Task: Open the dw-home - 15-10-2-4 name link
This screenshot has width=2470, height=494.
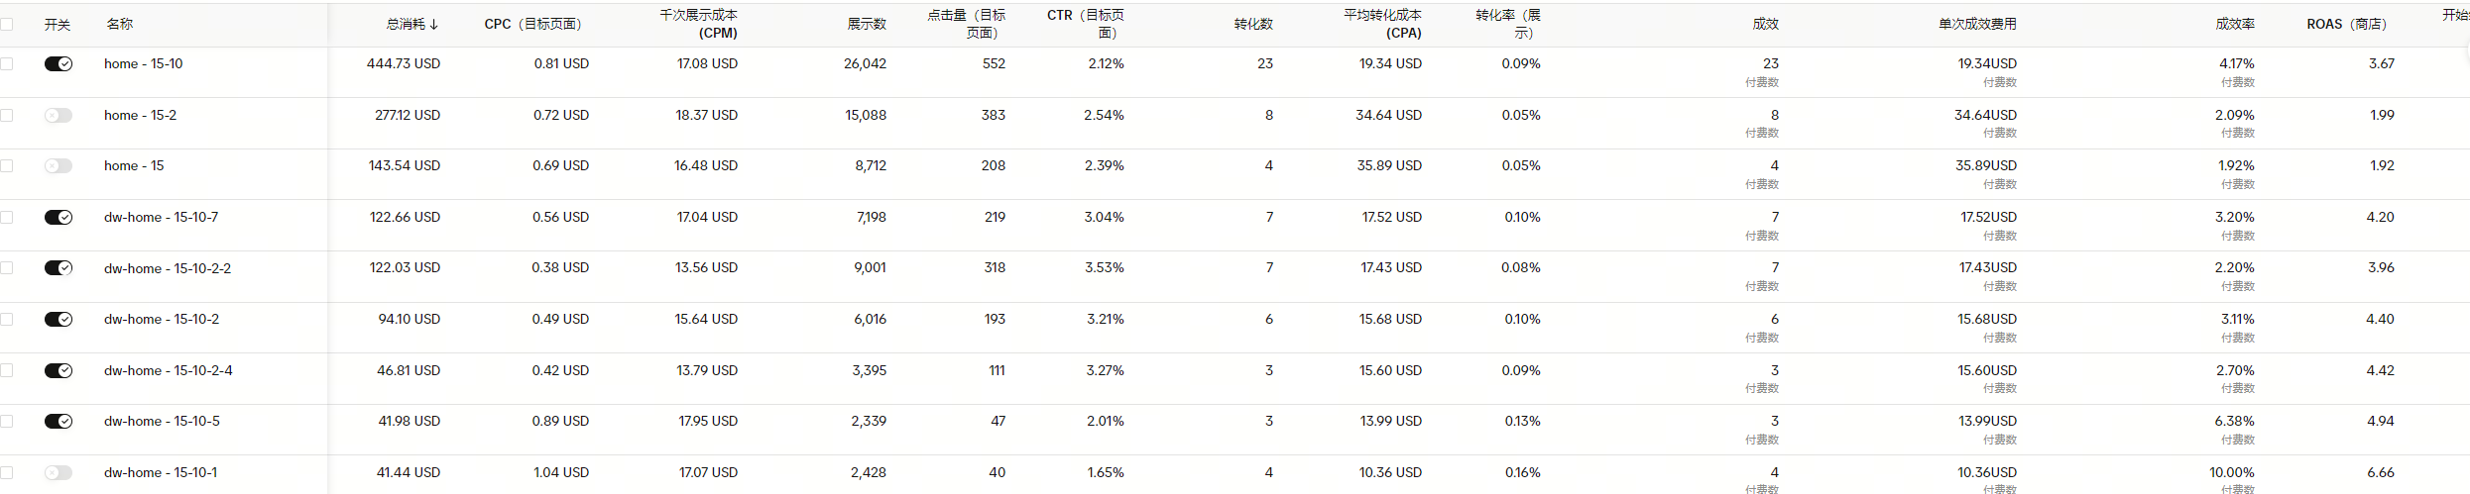Action: click(168, 371)
